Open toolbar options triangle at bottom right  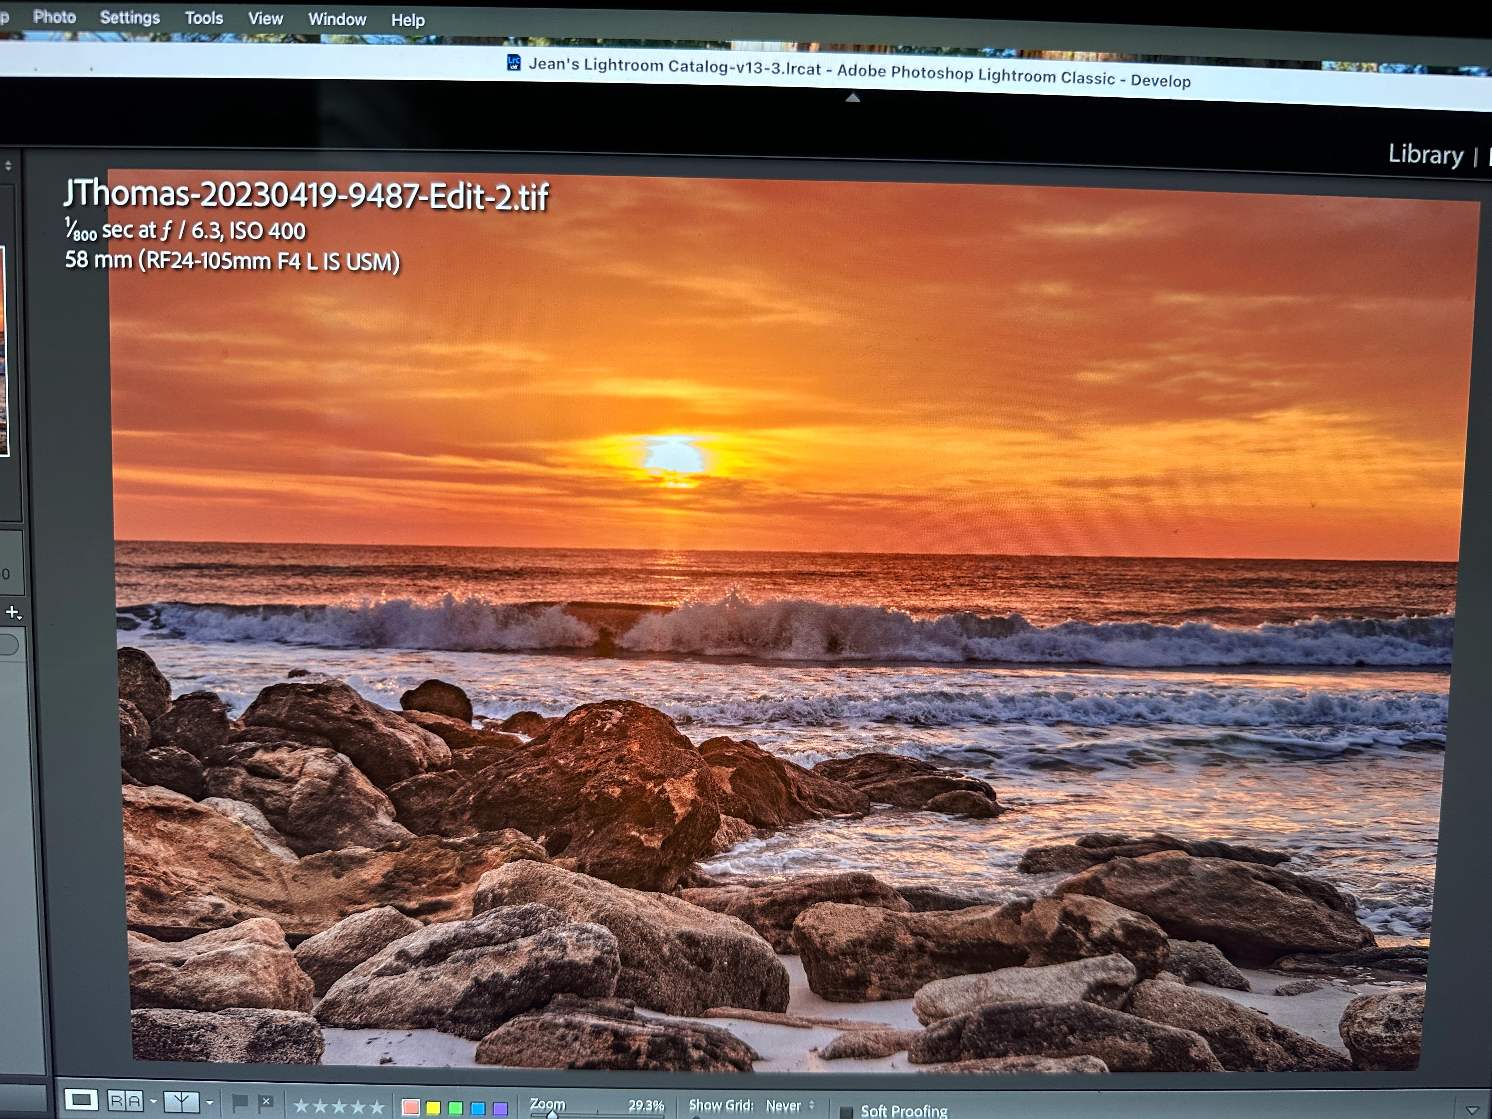coord(1472,1110)
